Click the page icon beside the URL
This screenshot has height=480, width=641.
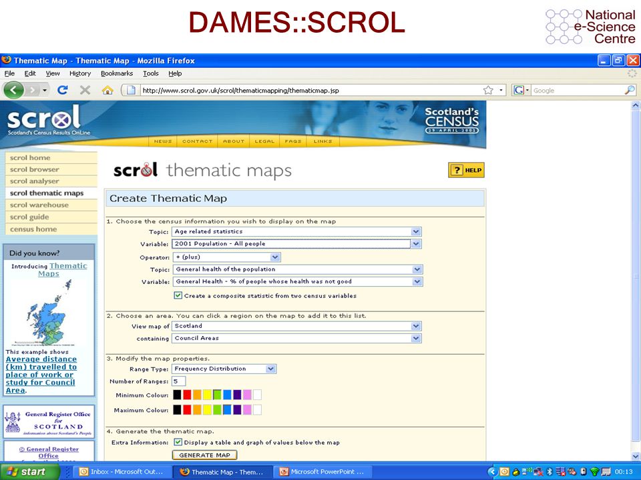tap(131, 90)
